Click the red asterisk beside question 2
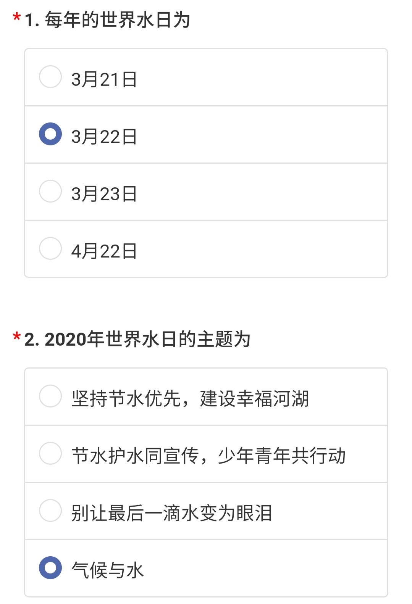Viewport: 412px width, 604px height. click(17, 337)
